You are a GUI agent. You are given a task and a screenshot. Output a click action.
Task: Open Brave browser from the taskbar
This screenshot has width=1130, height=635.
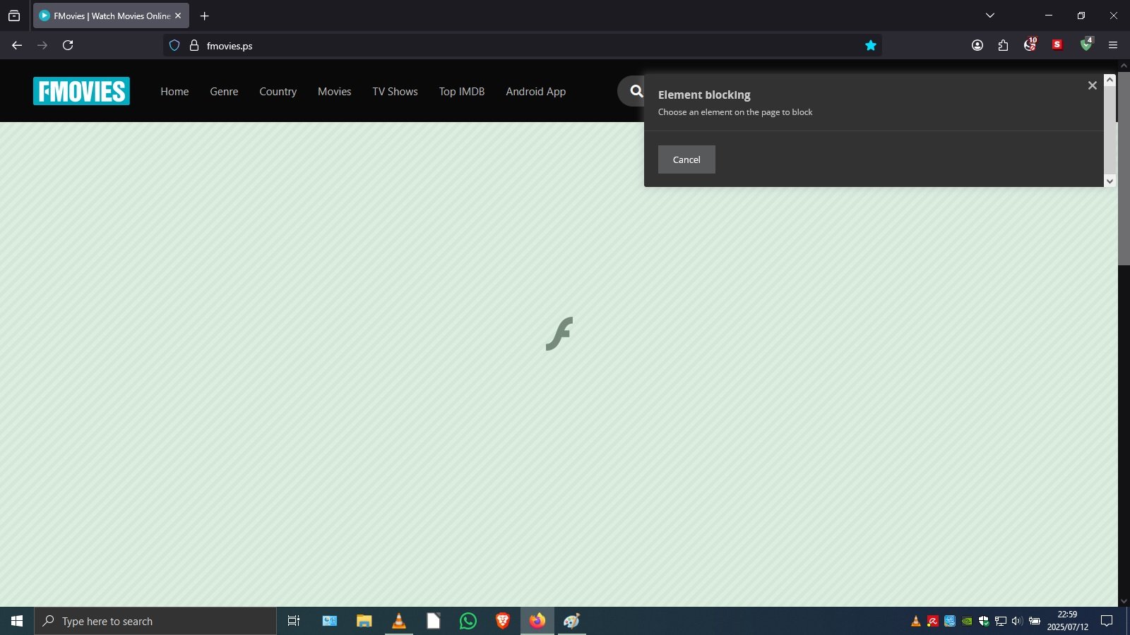pyautogui.click(x=503, y=621)
